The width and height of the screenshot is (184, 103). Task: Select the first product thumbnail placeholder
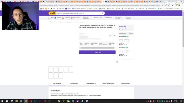coord(51,70)
